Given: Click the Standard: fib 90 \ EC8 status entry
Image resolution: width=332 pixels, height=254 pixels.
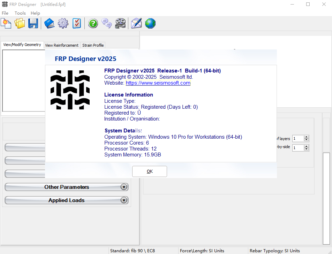Looking at the screenshot, I should (133, 251).
